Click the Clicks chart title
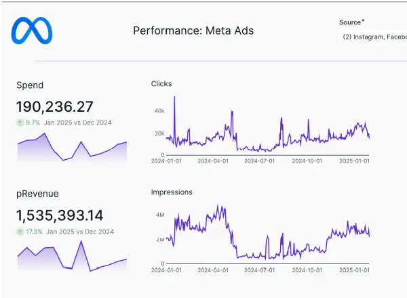407x298 pixels. [161, 84]
